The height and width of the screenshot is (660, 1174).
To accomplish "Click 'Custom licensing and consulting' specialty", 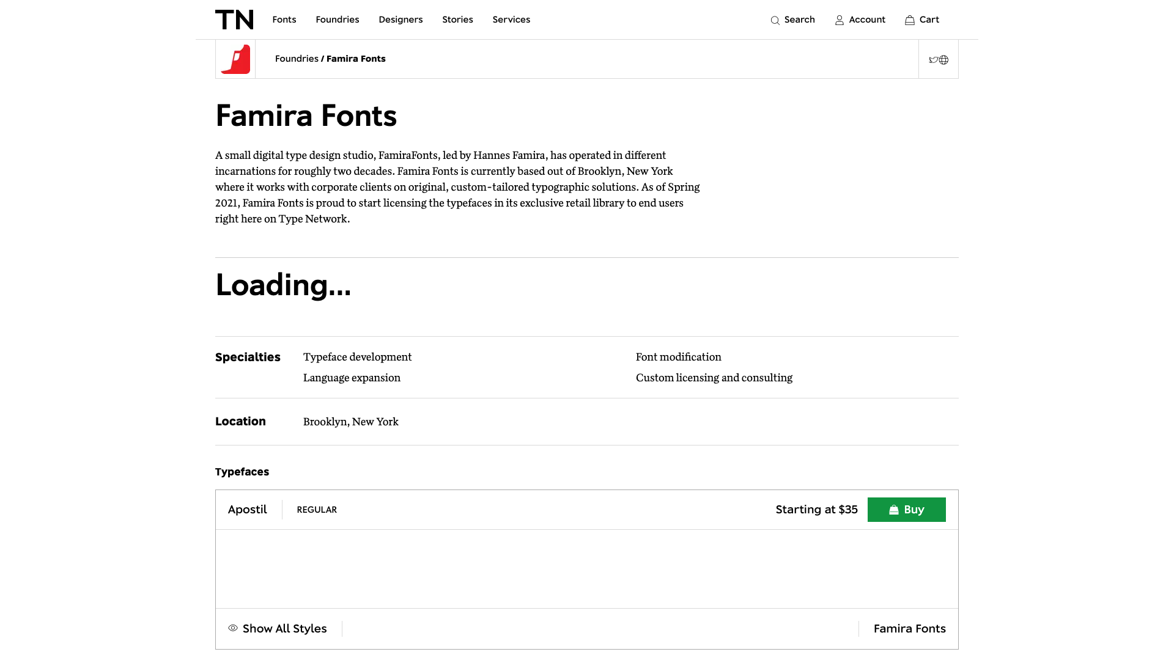I will point(714,378).
